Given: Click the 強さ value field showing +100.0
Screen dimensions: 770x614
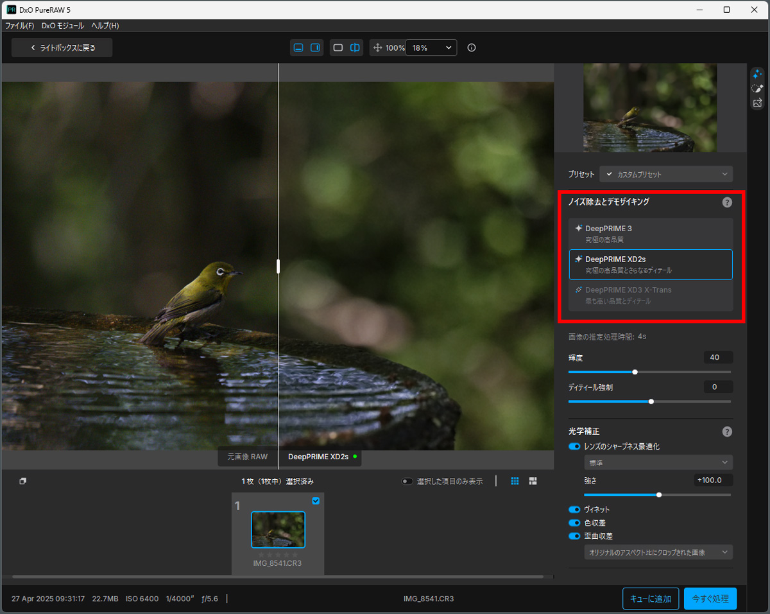Looking at the screenshot, I should 714,480.
